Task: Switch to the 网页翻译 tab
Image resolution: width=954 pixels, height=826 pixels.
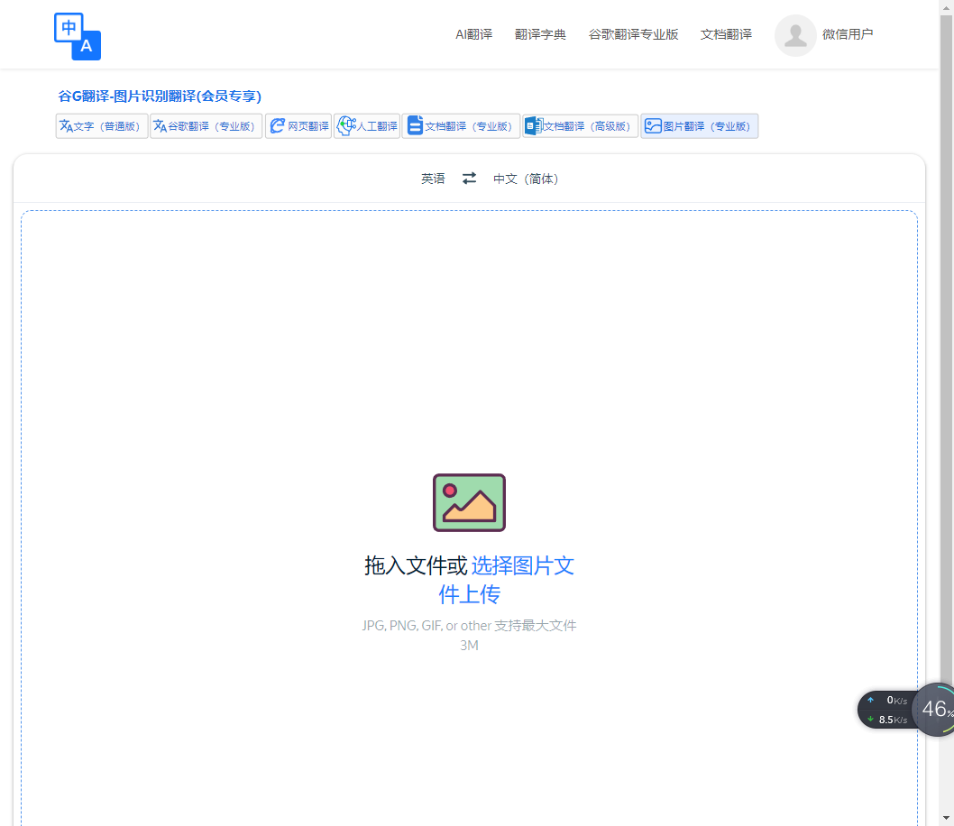Action: pyautogui.click(x=298, y=126)
